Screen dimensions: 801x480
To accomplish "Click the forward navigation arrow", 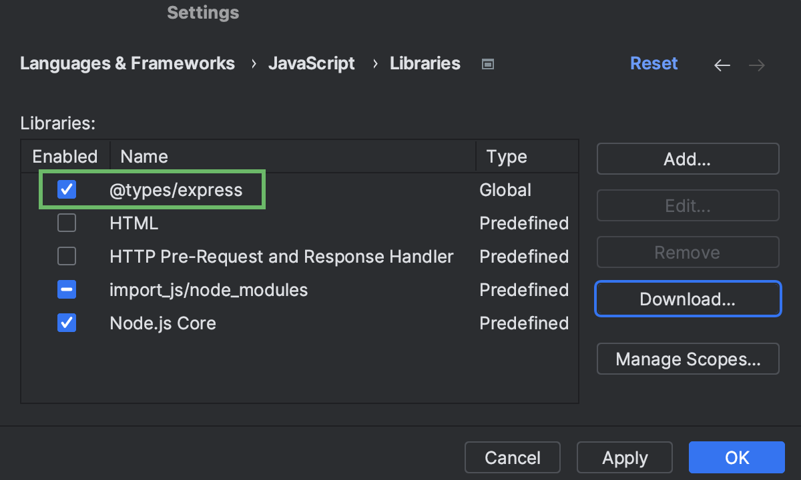I will 756,65.
